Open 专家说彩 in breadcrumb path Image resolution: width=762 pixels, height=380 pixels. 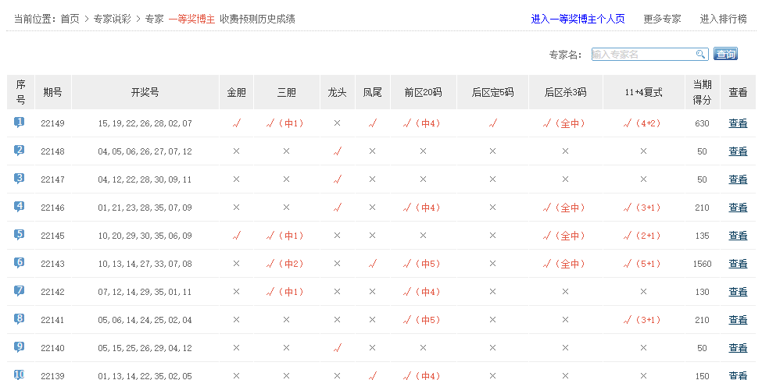click(112, 19)
